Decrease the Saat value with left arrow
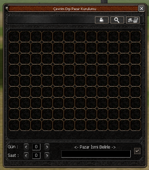This screenshot has width=149, height=170. 26,155
